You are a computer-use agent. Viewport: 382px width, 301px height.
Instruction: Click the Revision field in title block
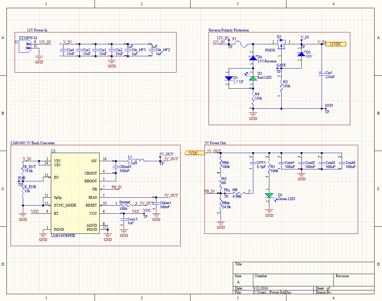pyautogui.click(x=354, y=280)
